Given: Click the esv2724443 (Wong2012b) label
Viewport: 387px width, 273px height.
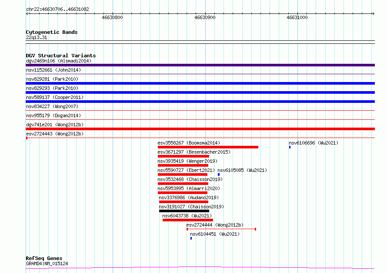Looking at the screenshot, I should tap(55, 134).
